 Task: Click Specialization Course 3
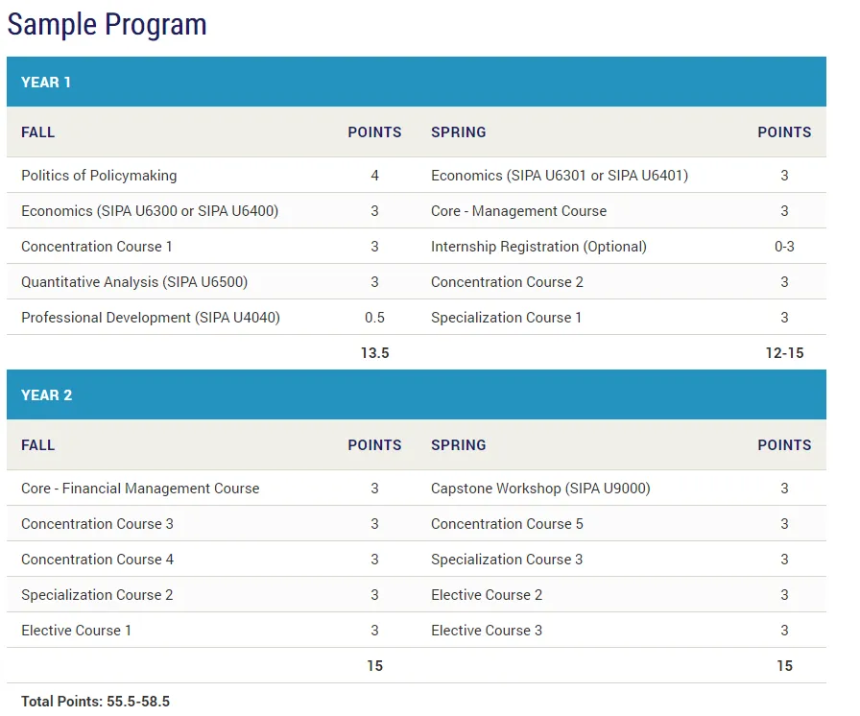click(x=507, y=560)
